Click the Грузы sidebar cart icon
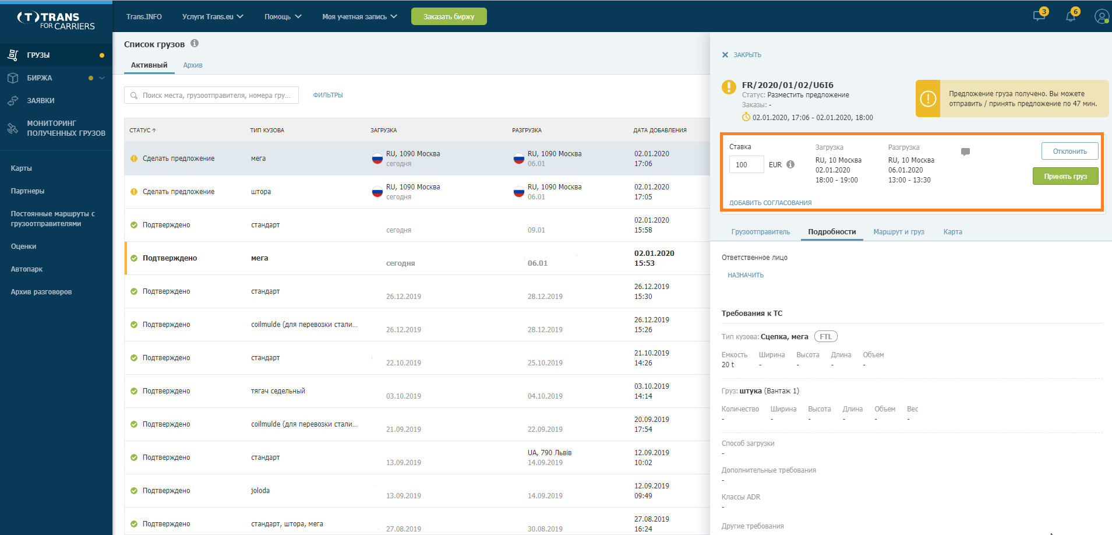Screen dimensions: 1112x535 coord(13,55)
